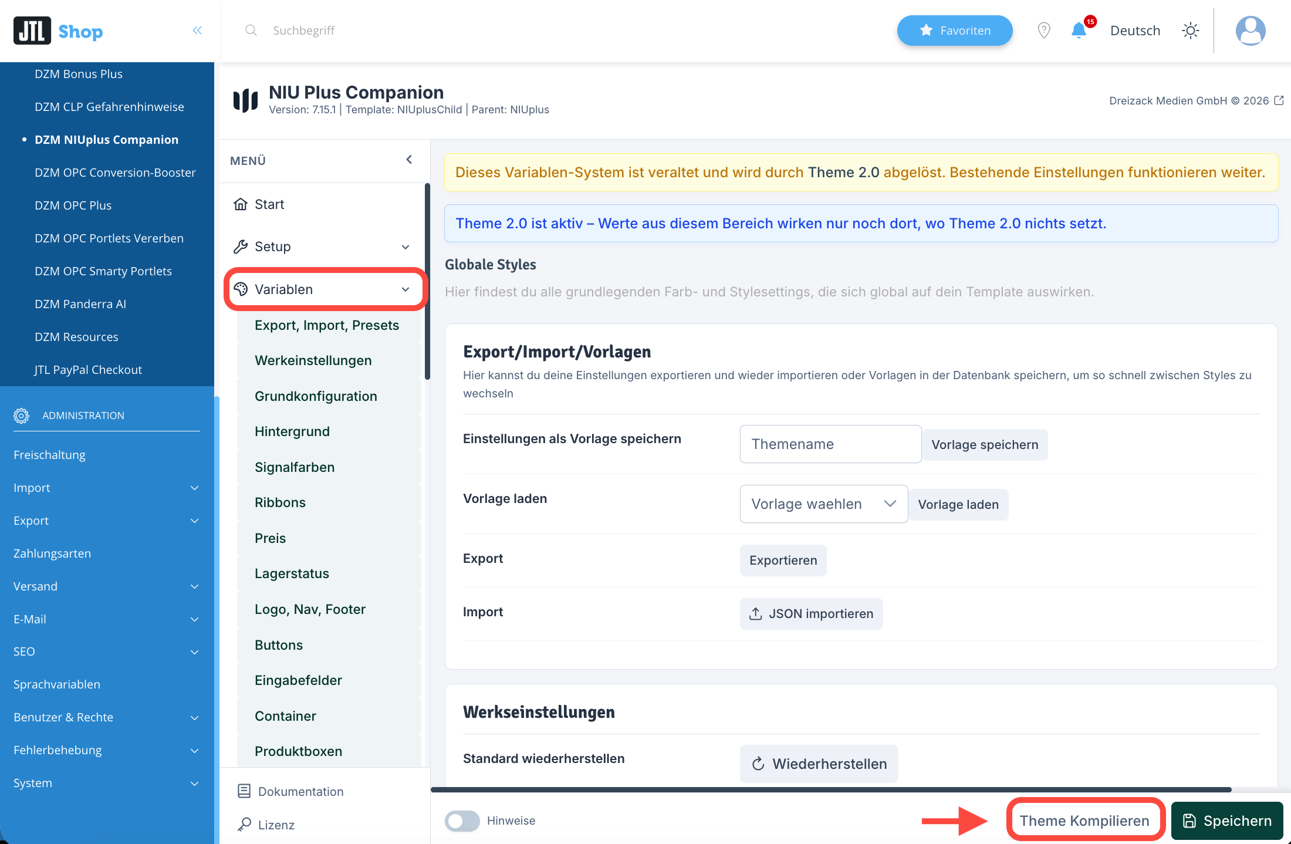Click the Favoriten star button
This screenshot has width=1291, height=844.
point(955,31)
